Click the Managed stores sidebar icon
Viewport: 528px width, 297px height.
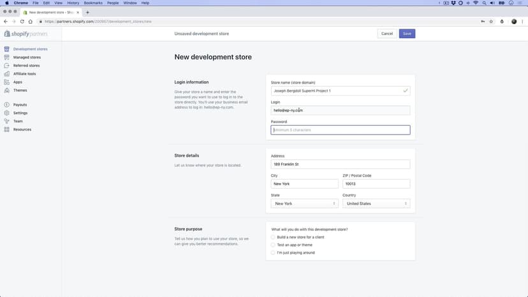[7, 57]
